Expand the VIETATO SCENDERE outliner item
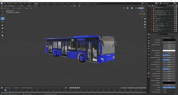The width and height of the screenshot is (178, 95). [x=152, y=26]
